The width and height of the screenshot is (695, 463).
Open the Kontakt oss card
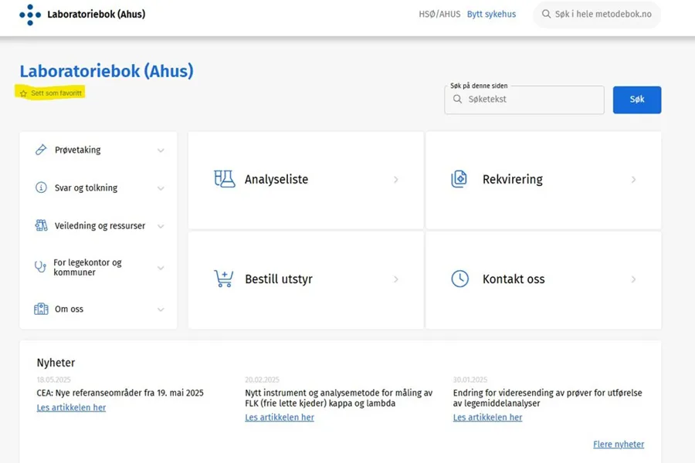[543, 279]
